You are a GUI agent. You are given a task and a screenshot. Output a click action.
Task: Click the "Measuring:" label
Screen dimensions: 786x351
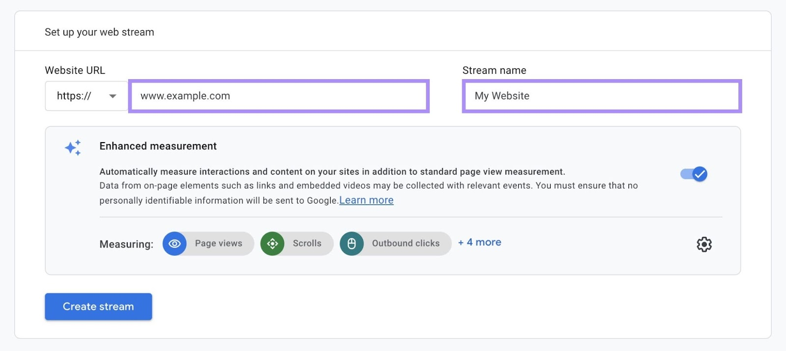(126, 244)
